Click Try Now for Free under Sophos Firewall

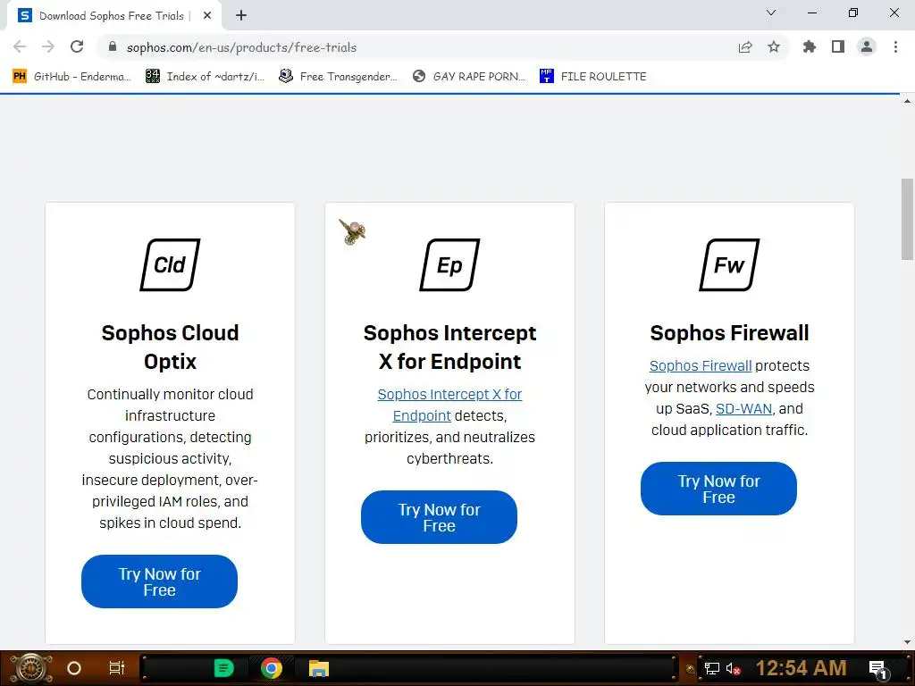pos(718,489)
